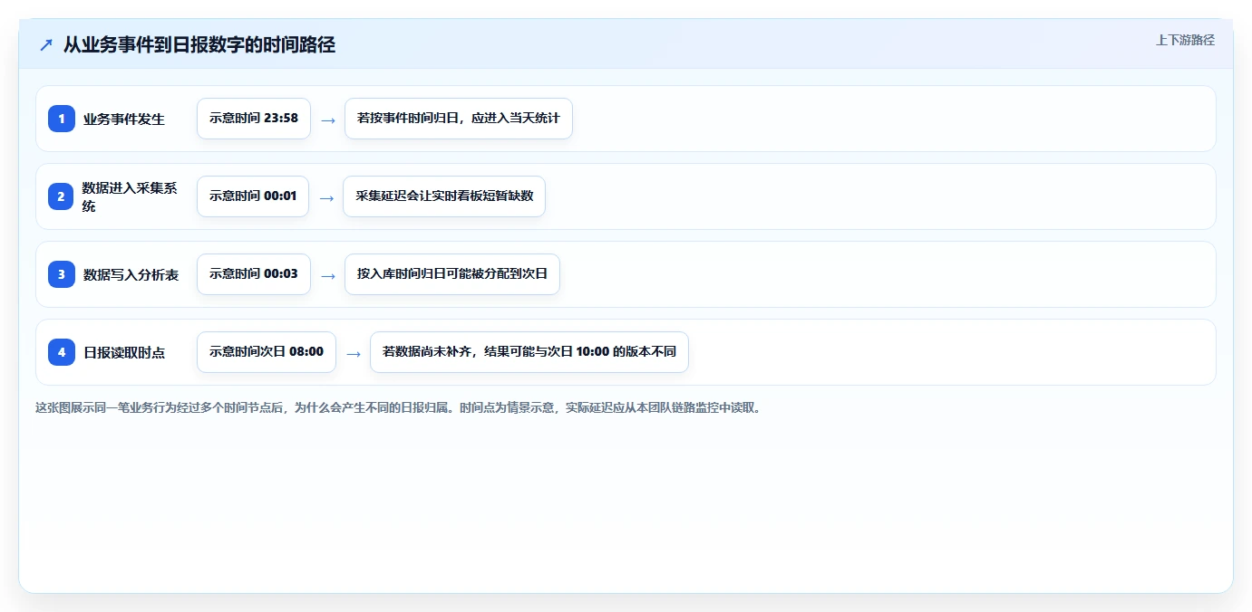Click the footer caption starting 这张图展示同一笔业务行为
The image size is (1252, 612).
click(x=400, y=407)
